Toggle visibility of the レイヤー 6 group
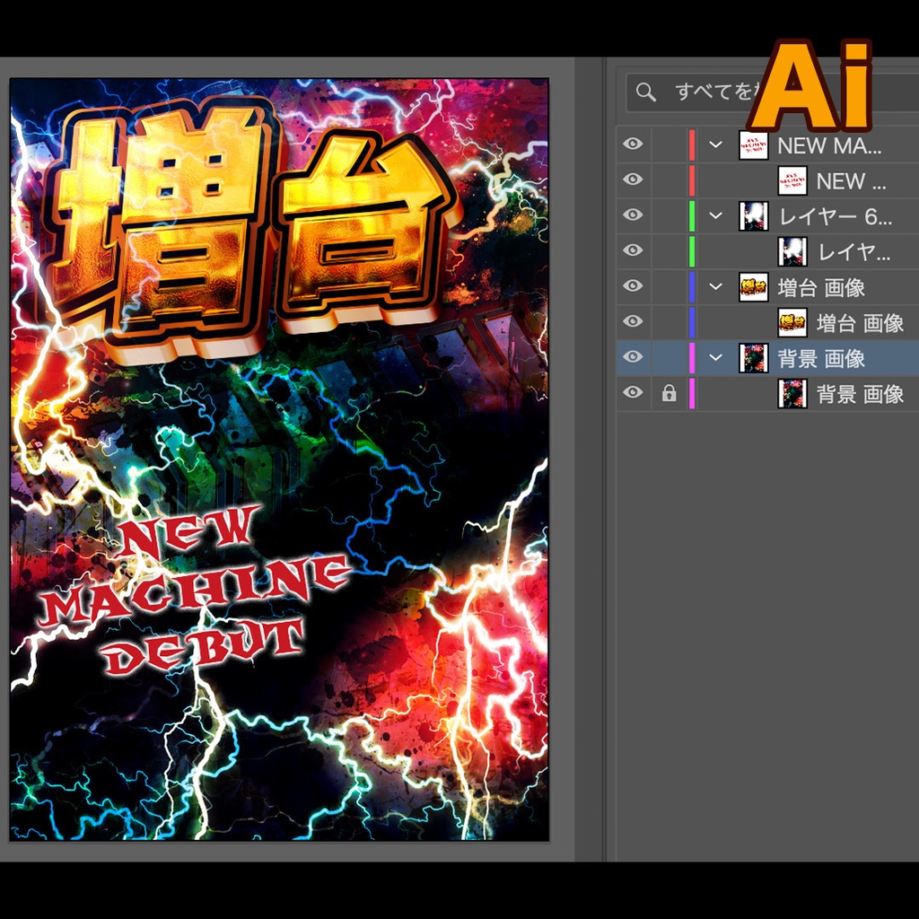Image resolution: width=919 pixels, height=919 pixels. coord(632,215)
